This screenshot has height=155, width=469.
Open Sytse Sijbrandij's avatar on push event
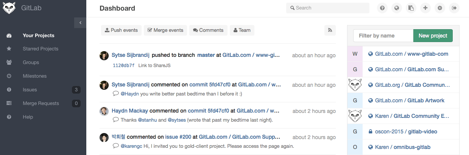click(x=104, y=56)
